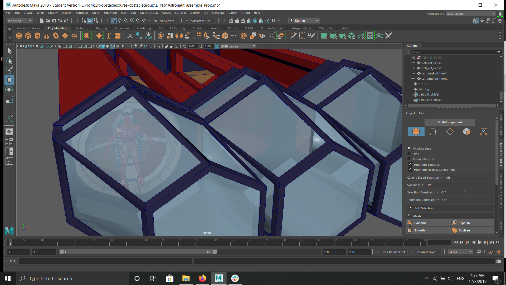Select the Paint Selection tool

coord(9,70)
